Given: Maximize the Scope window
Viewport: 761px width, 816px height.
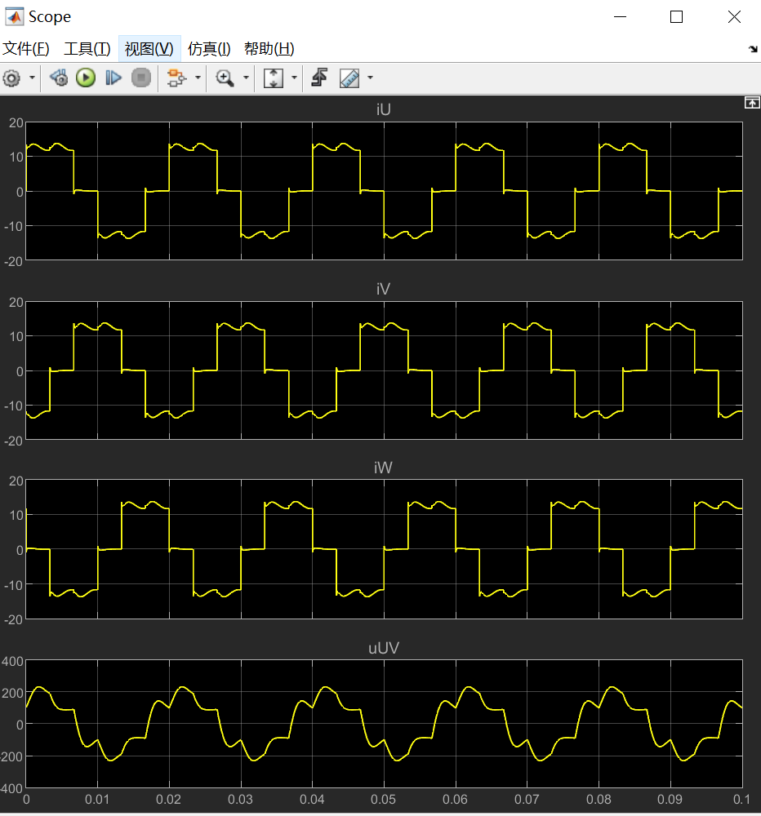Looking at the screenshot, I should point(676,16).
